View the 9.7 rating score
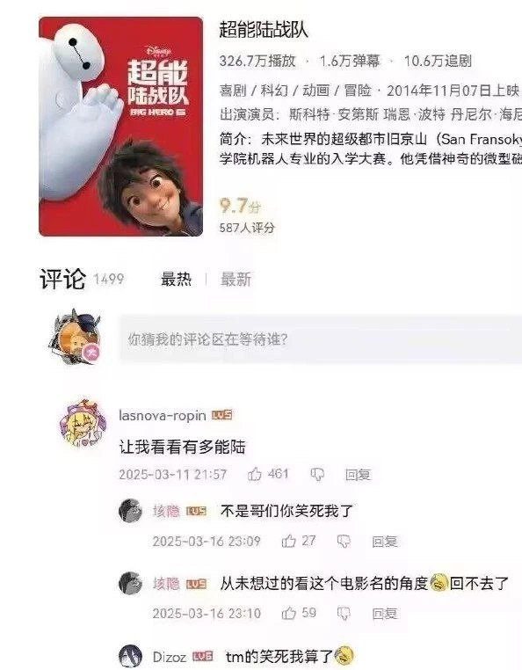 [x=240, y=206]
